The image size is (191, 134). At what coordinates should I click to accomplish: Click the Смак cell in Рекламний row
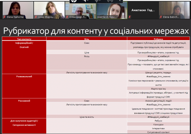(87, 101)
